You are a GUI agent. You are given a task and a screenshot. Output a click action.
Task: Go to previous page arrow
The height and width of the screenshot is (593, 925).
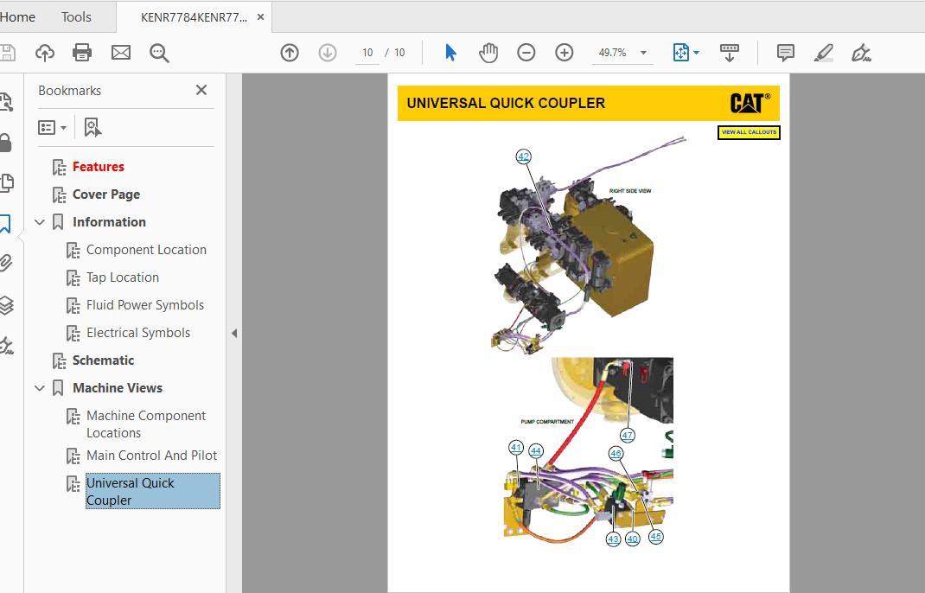coord(290,53)
